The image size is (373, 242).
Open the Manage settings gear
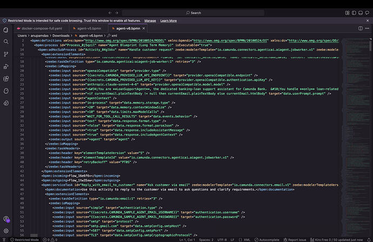tap(6, 231)
